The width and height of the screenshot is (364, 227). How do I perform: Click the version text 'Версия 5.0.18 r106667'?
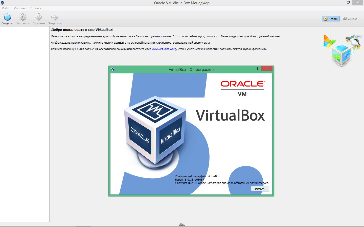click(x=189, y=180)
